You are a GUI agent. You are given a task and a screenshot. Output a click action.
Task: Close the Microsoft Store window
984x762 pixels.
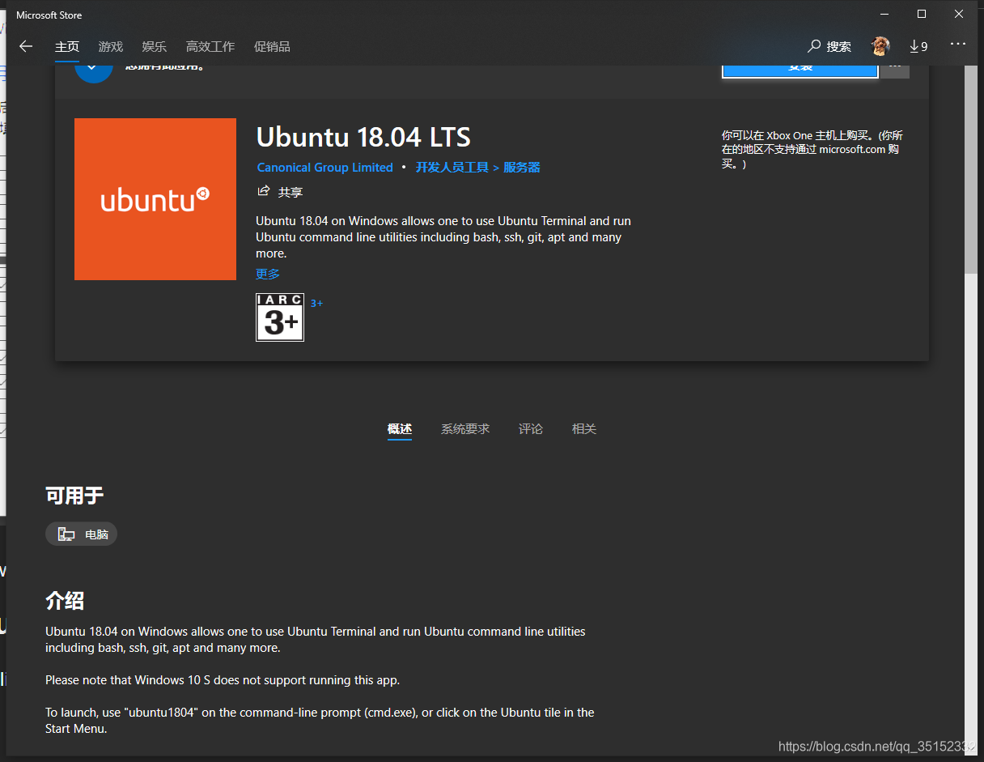pyautogui.click(x=959, y=14)
